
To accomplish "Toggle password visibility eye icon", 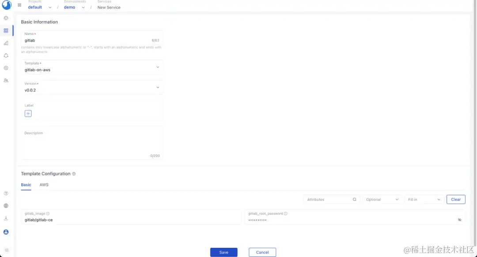I will [460, 220].
